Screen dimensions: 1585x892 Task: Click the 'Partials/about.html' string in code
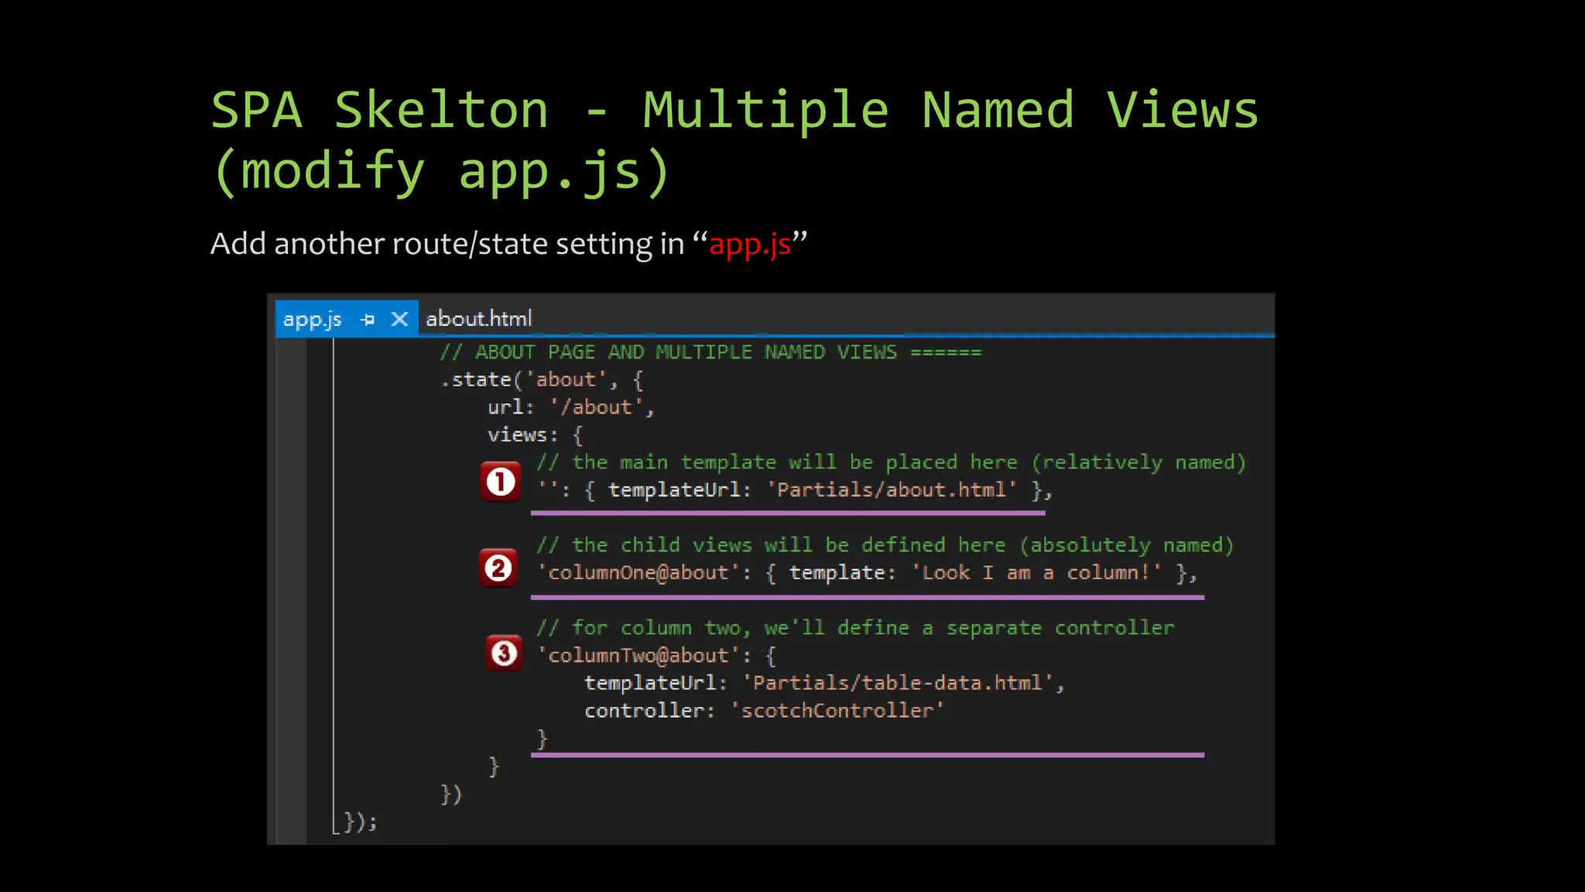[892, 490]
